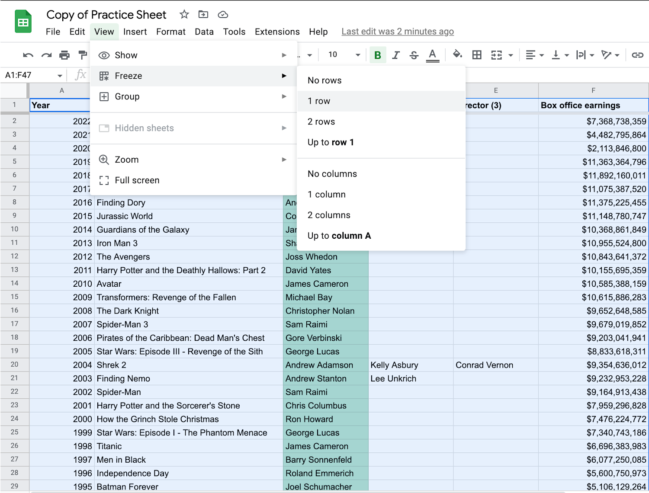The width and height of the screenshot is (649, 493).
Task: Toggle bold formatting
Action: [x=378, y=55]
